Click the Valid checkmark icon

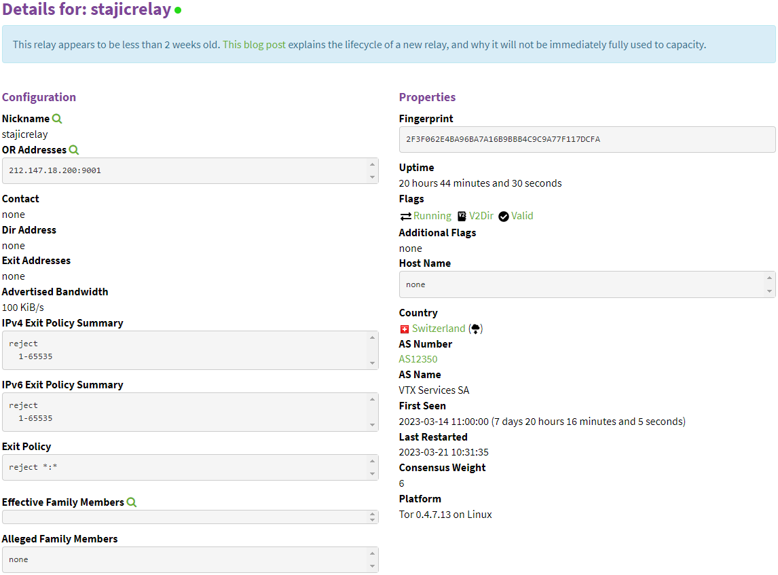[504, 217]
